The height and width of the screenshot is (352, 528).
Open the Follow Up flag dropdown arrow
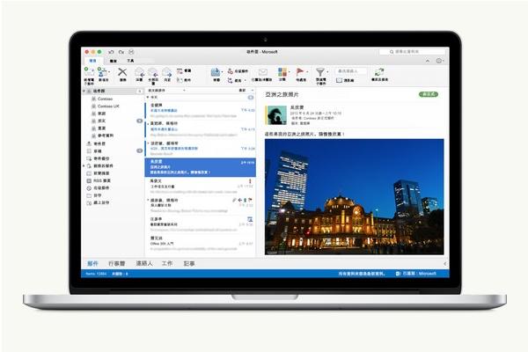click(307, 71)
